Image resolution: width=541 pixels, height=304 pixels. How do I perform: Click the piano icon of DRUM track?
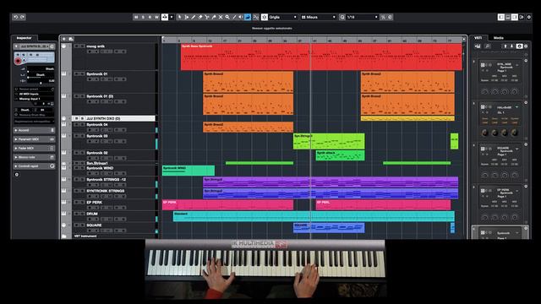(x=64, y=214)
